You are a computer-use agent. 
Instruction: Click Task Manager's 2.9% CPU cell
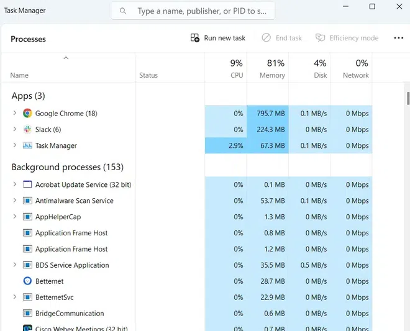[x=225, y=146]
